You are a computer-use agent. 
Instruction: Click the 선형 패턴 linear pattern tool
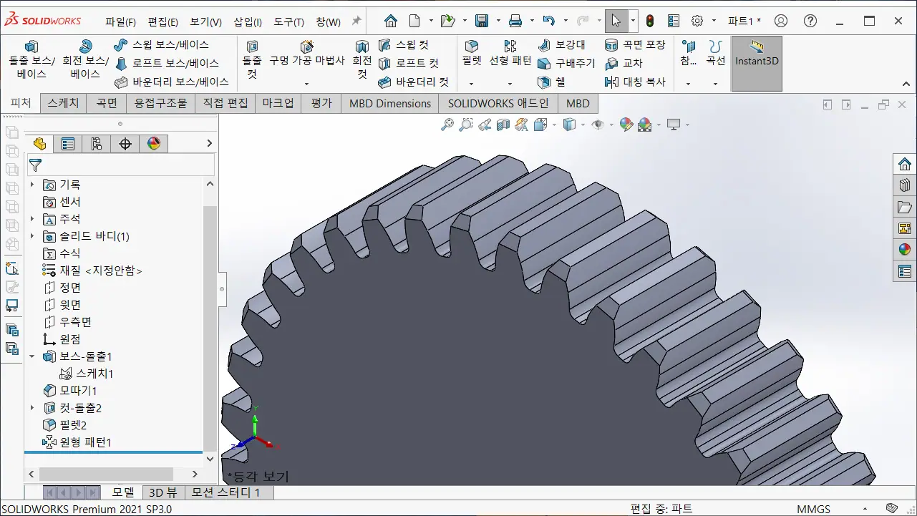point(510,53)
